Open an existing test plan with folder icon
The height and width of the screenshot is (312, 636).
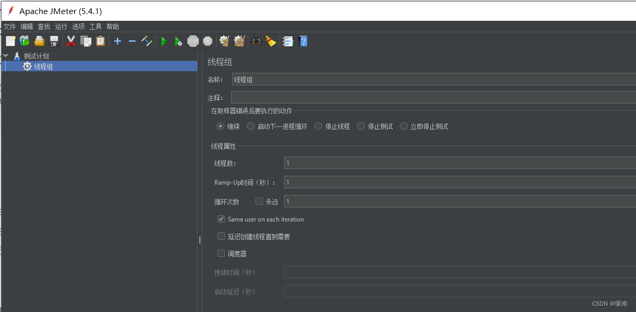coord(39,41)
